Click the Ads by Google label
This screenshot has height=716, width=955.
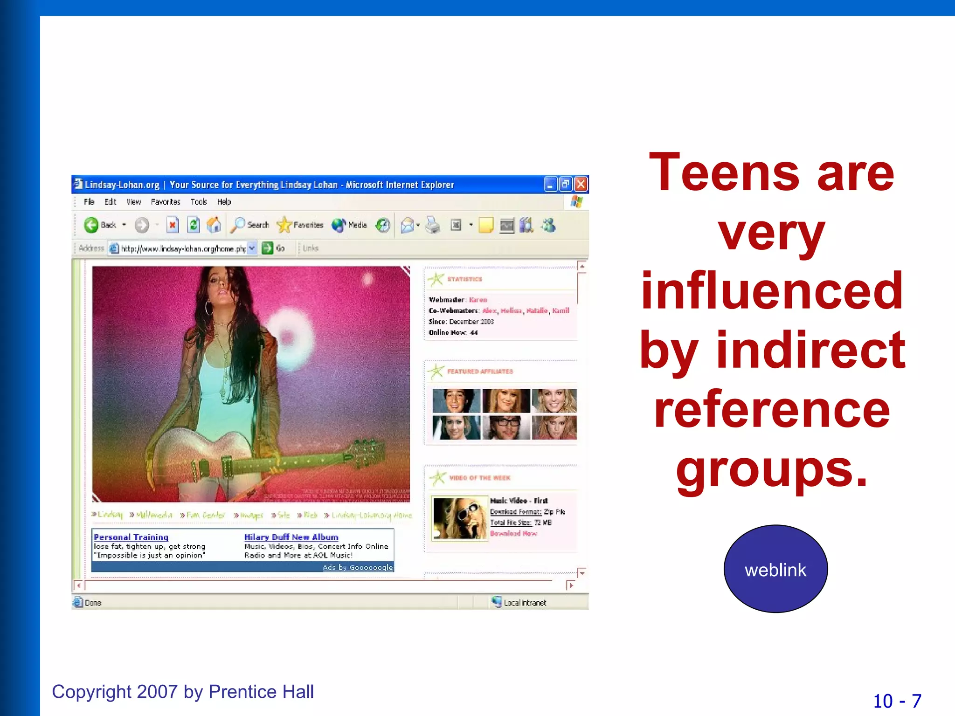(358, 567)
